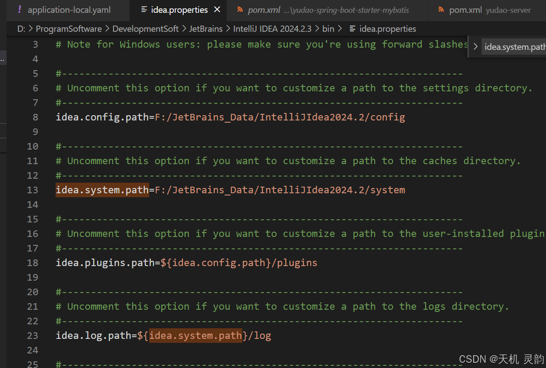Click line number 23 in the gutter

click(33, 335)
